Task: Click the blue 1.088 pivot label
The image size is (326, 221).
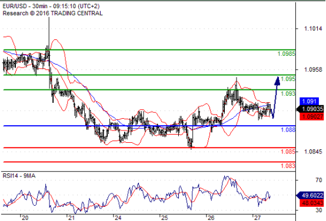Action: tap(288, 130)
